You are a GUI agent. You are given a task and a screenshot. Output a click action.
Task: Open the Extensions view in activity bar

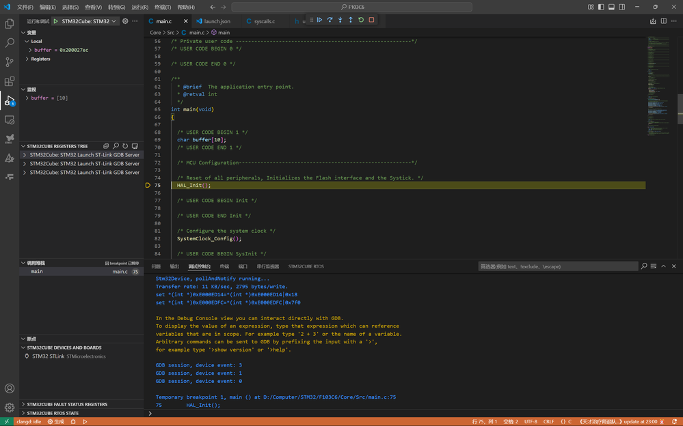10,81
